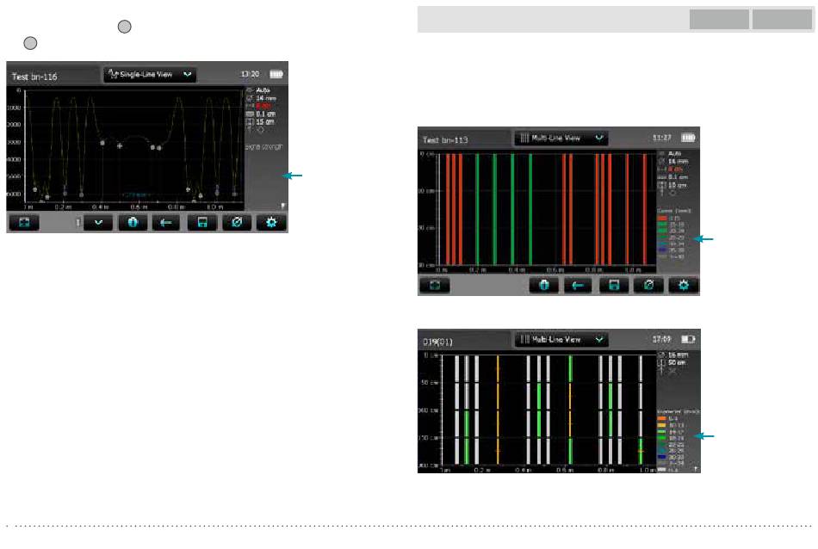Screen dimensions: 818x549
Task: Click the '16 mm' value in D19(D1) side panel
Action: [678, 355]
